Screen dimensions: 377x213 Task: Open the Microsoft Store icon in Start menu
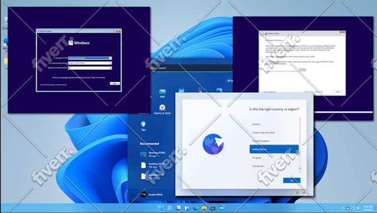point(200,90)
